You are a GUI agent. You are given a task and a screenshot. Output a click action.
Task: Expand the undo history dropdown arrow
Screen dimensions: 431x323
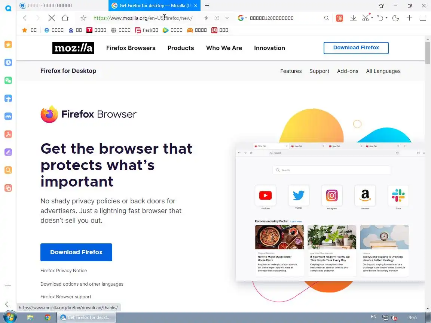coord(386,18)
